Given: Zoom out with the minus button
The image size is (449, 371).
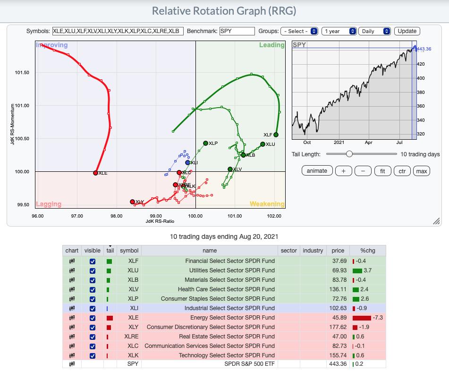Looking at the screenshot, I should (x=363, y=171).
